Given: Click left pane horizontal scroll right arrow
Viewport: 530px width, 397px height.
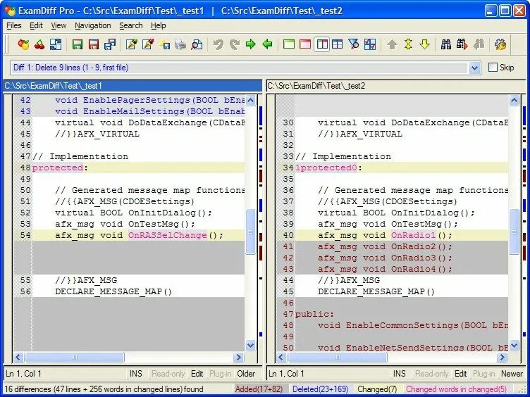Looking at the screenshot, I should pos(238,357).
